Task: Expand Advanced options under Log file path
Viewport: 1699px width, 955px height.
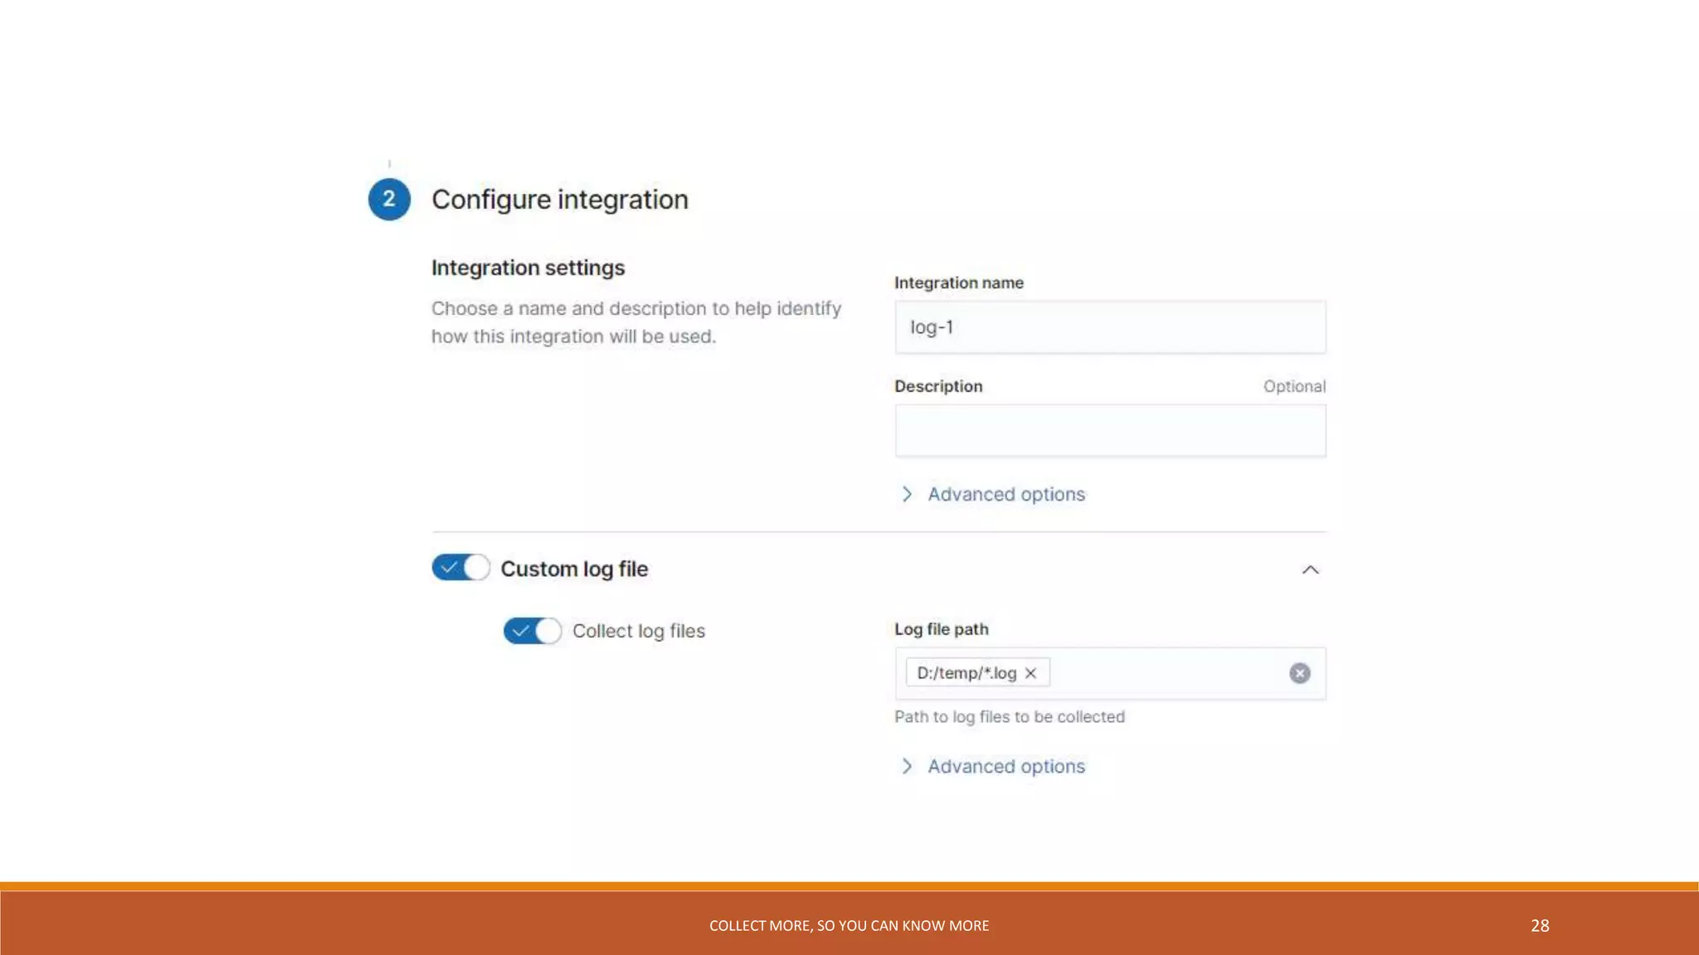Action: [x=993, y=766]
